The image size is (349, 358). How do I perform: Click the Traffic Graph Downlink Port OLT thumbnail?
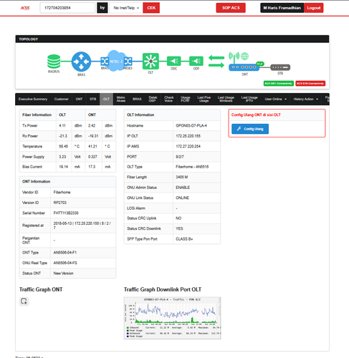point(172,318)
